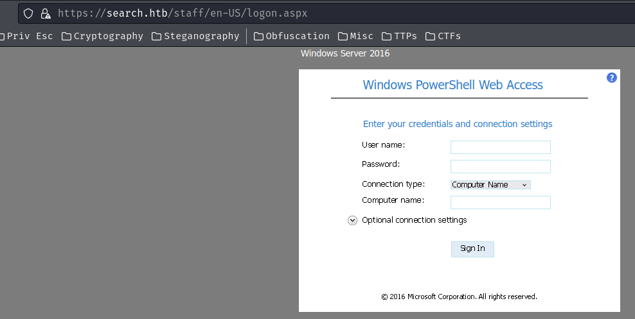Click the 'Enter your credentials and connection settings' text
The width and height of the screenshot is (635, 319).
pyautogui.click(x=458, y=124)
